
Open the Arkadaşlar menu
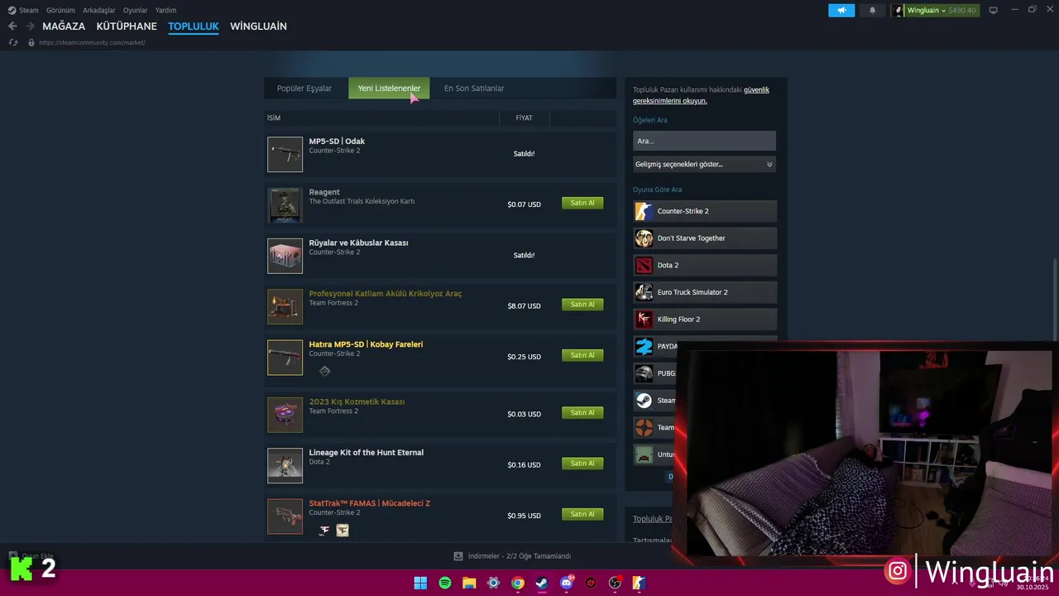[99, 10]
